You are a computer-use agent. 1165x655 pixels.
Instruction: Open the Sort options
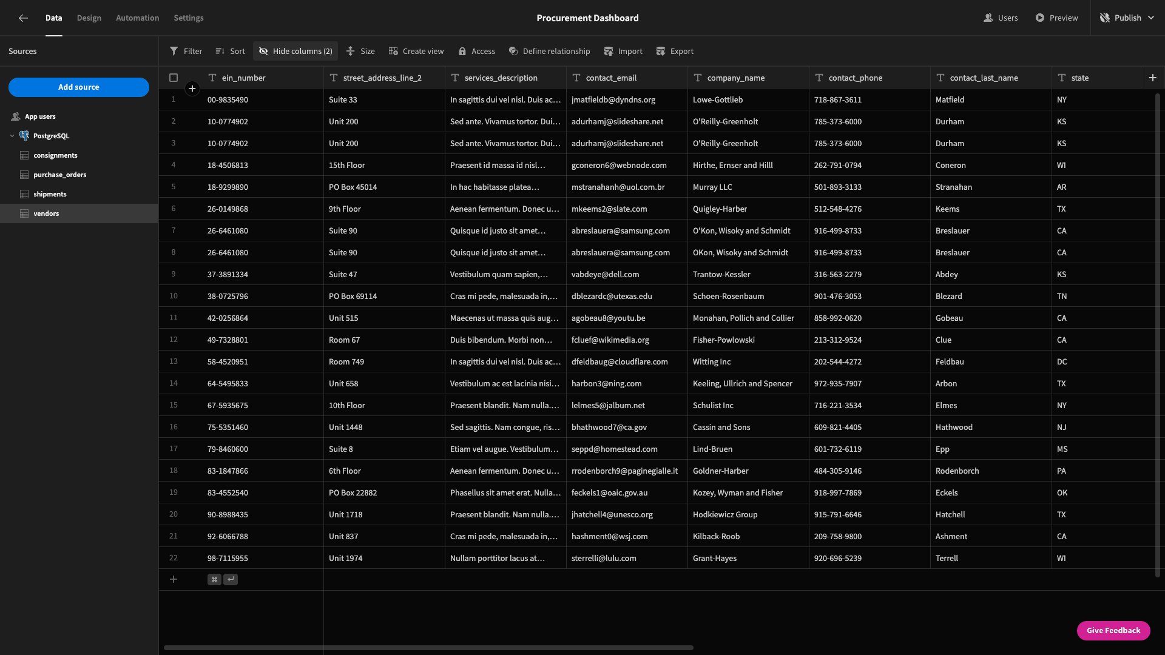(231, 52)
